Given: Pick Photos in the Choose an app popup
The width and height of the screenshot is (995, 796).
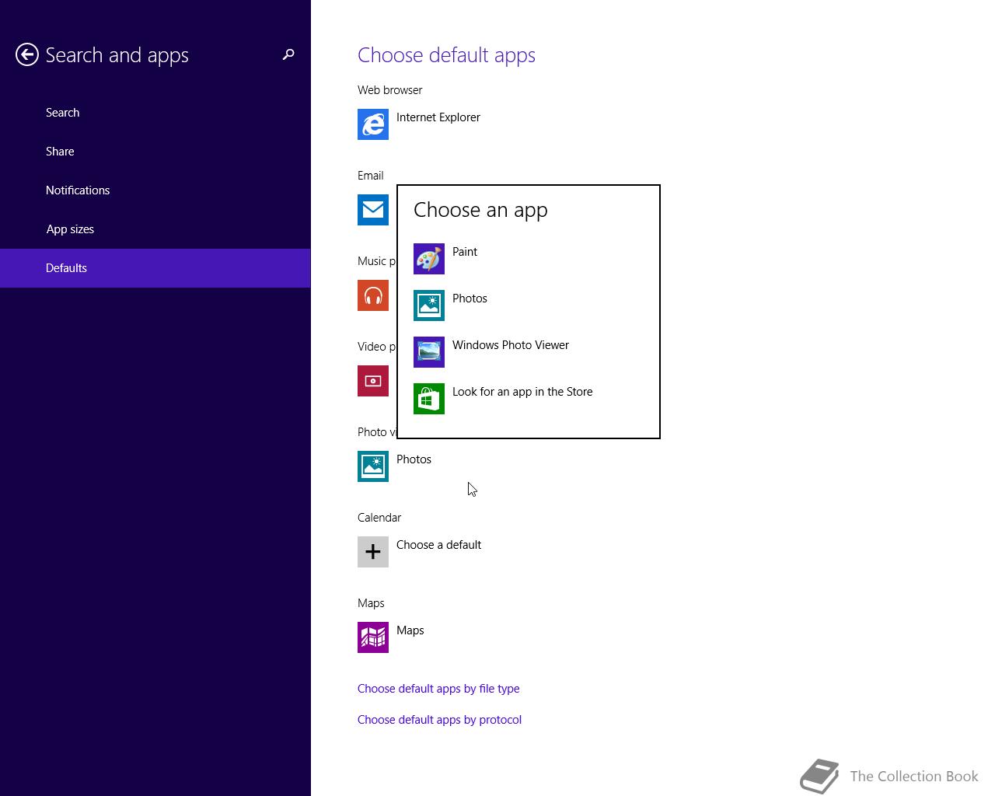Looking at the screenshot, I should [470, 298].
